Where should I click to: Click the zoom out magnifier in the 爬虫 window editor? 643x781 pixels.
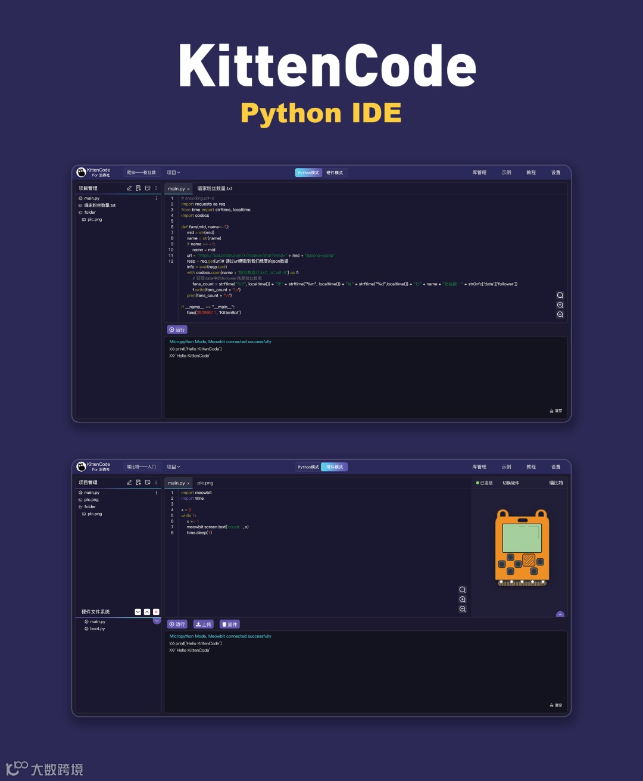(x=560, y=315)
